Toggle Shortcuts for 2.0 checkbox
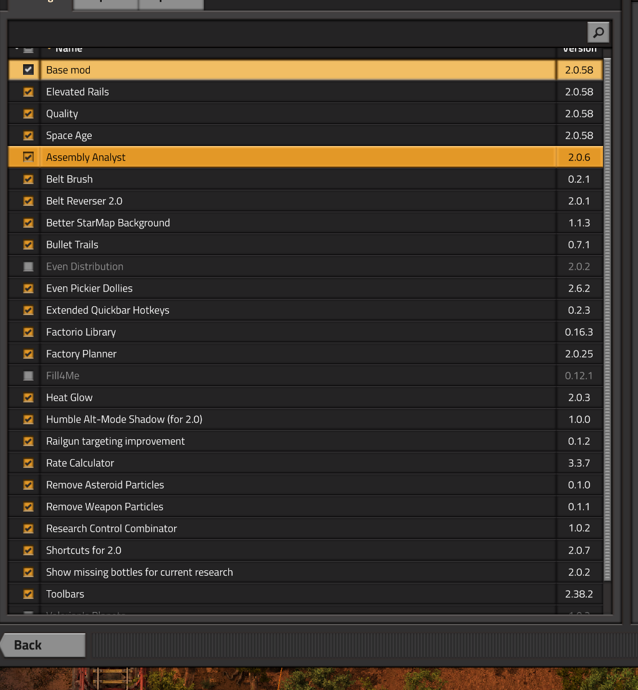 (28, 550)
